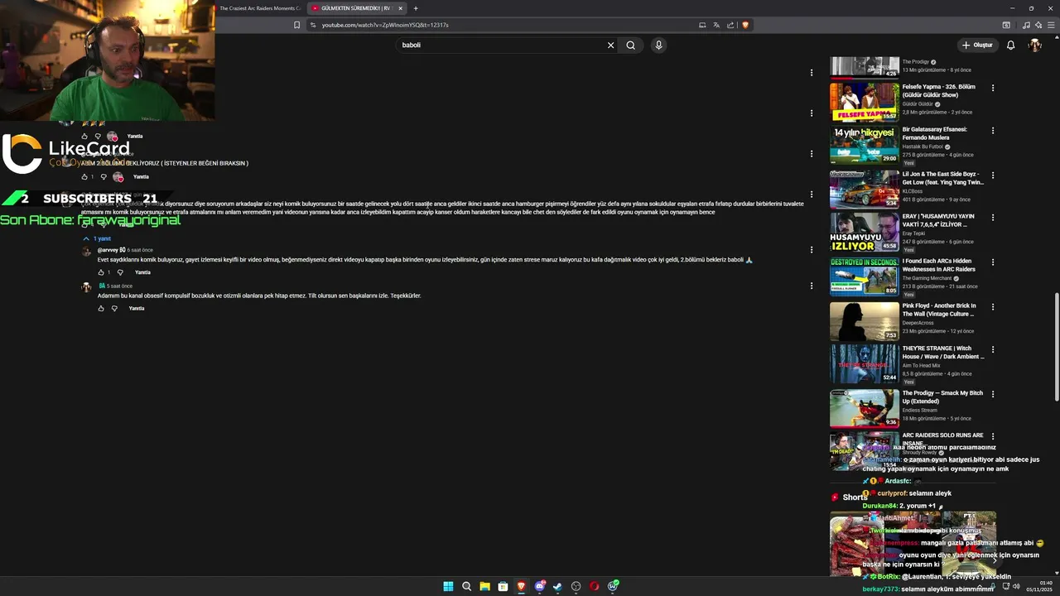Open options for The Gaming Merchant video
Image resolution: width=1060 pixels, height=596 pixels.
tap(993, 262)
